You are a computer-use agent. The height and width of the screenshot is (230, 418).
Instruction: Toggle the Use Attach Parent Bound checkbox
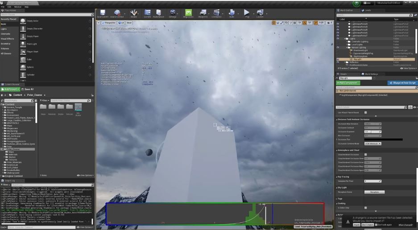click(x=366, y=112)
